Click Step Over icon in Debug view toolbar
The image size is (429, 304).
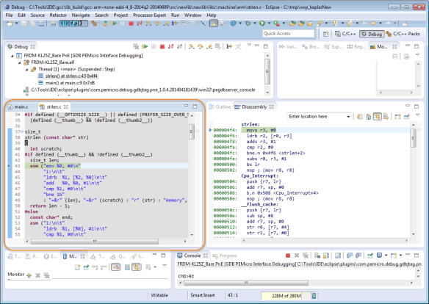click(x=201, y=46)
